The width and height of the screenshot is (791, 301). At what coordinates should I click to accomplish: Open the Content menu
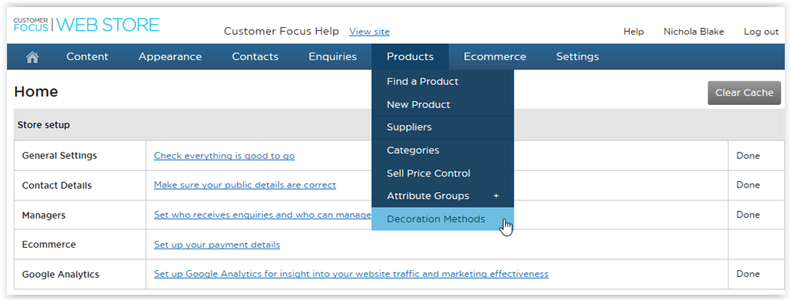click(87, 56)
